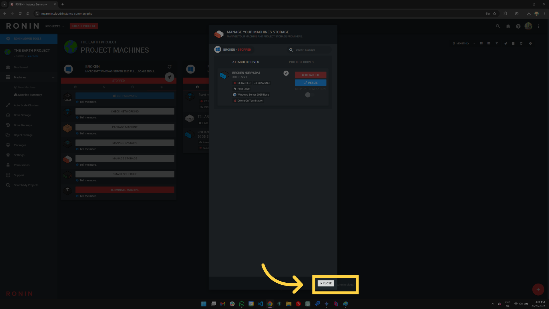Open Dashboard from the sidebar
The image size is (549, 309).
21,67
